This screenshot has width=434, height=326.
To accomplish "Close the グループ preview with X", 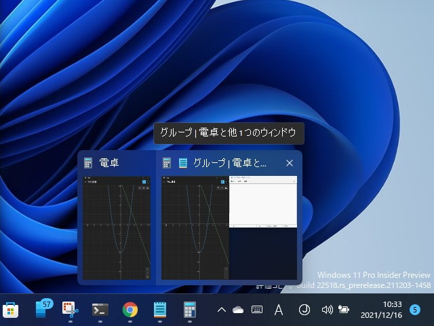I will [290, 163].
